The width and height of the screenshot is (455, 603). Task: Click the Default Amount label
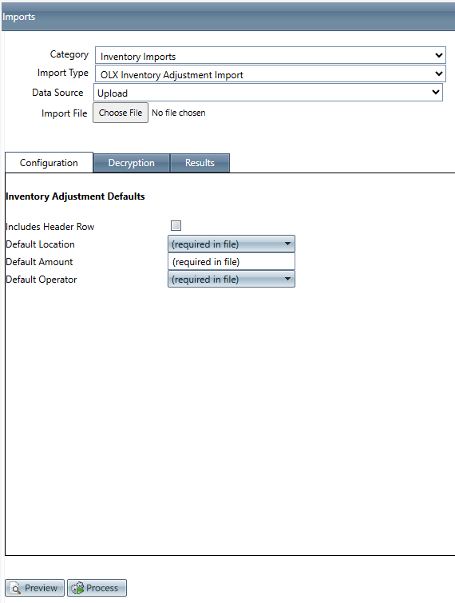pos(39,262)
